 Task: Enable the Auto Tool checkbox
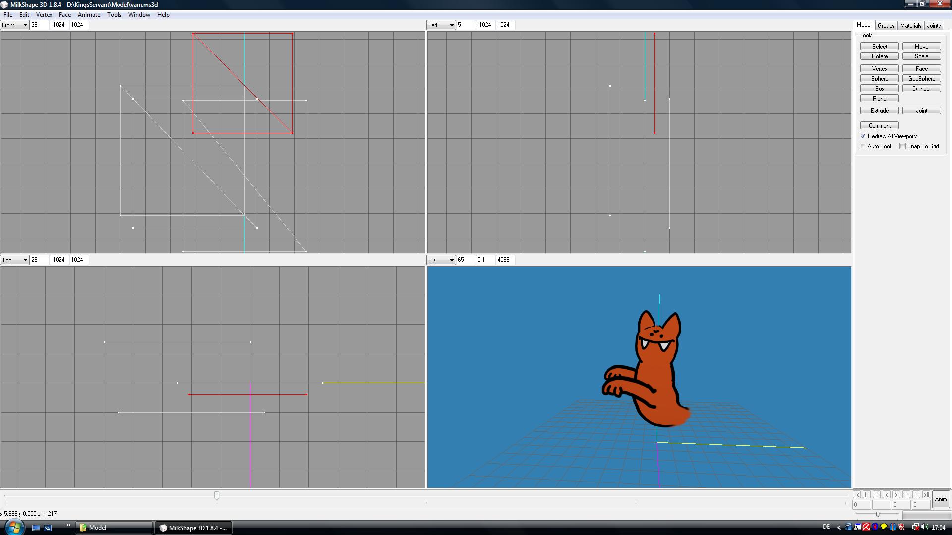(863, 146)
